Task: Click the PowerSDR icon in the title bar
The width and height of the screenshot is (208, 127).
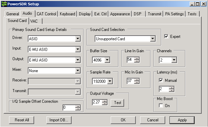Action: pyautogui.click(x=4, y=4)
